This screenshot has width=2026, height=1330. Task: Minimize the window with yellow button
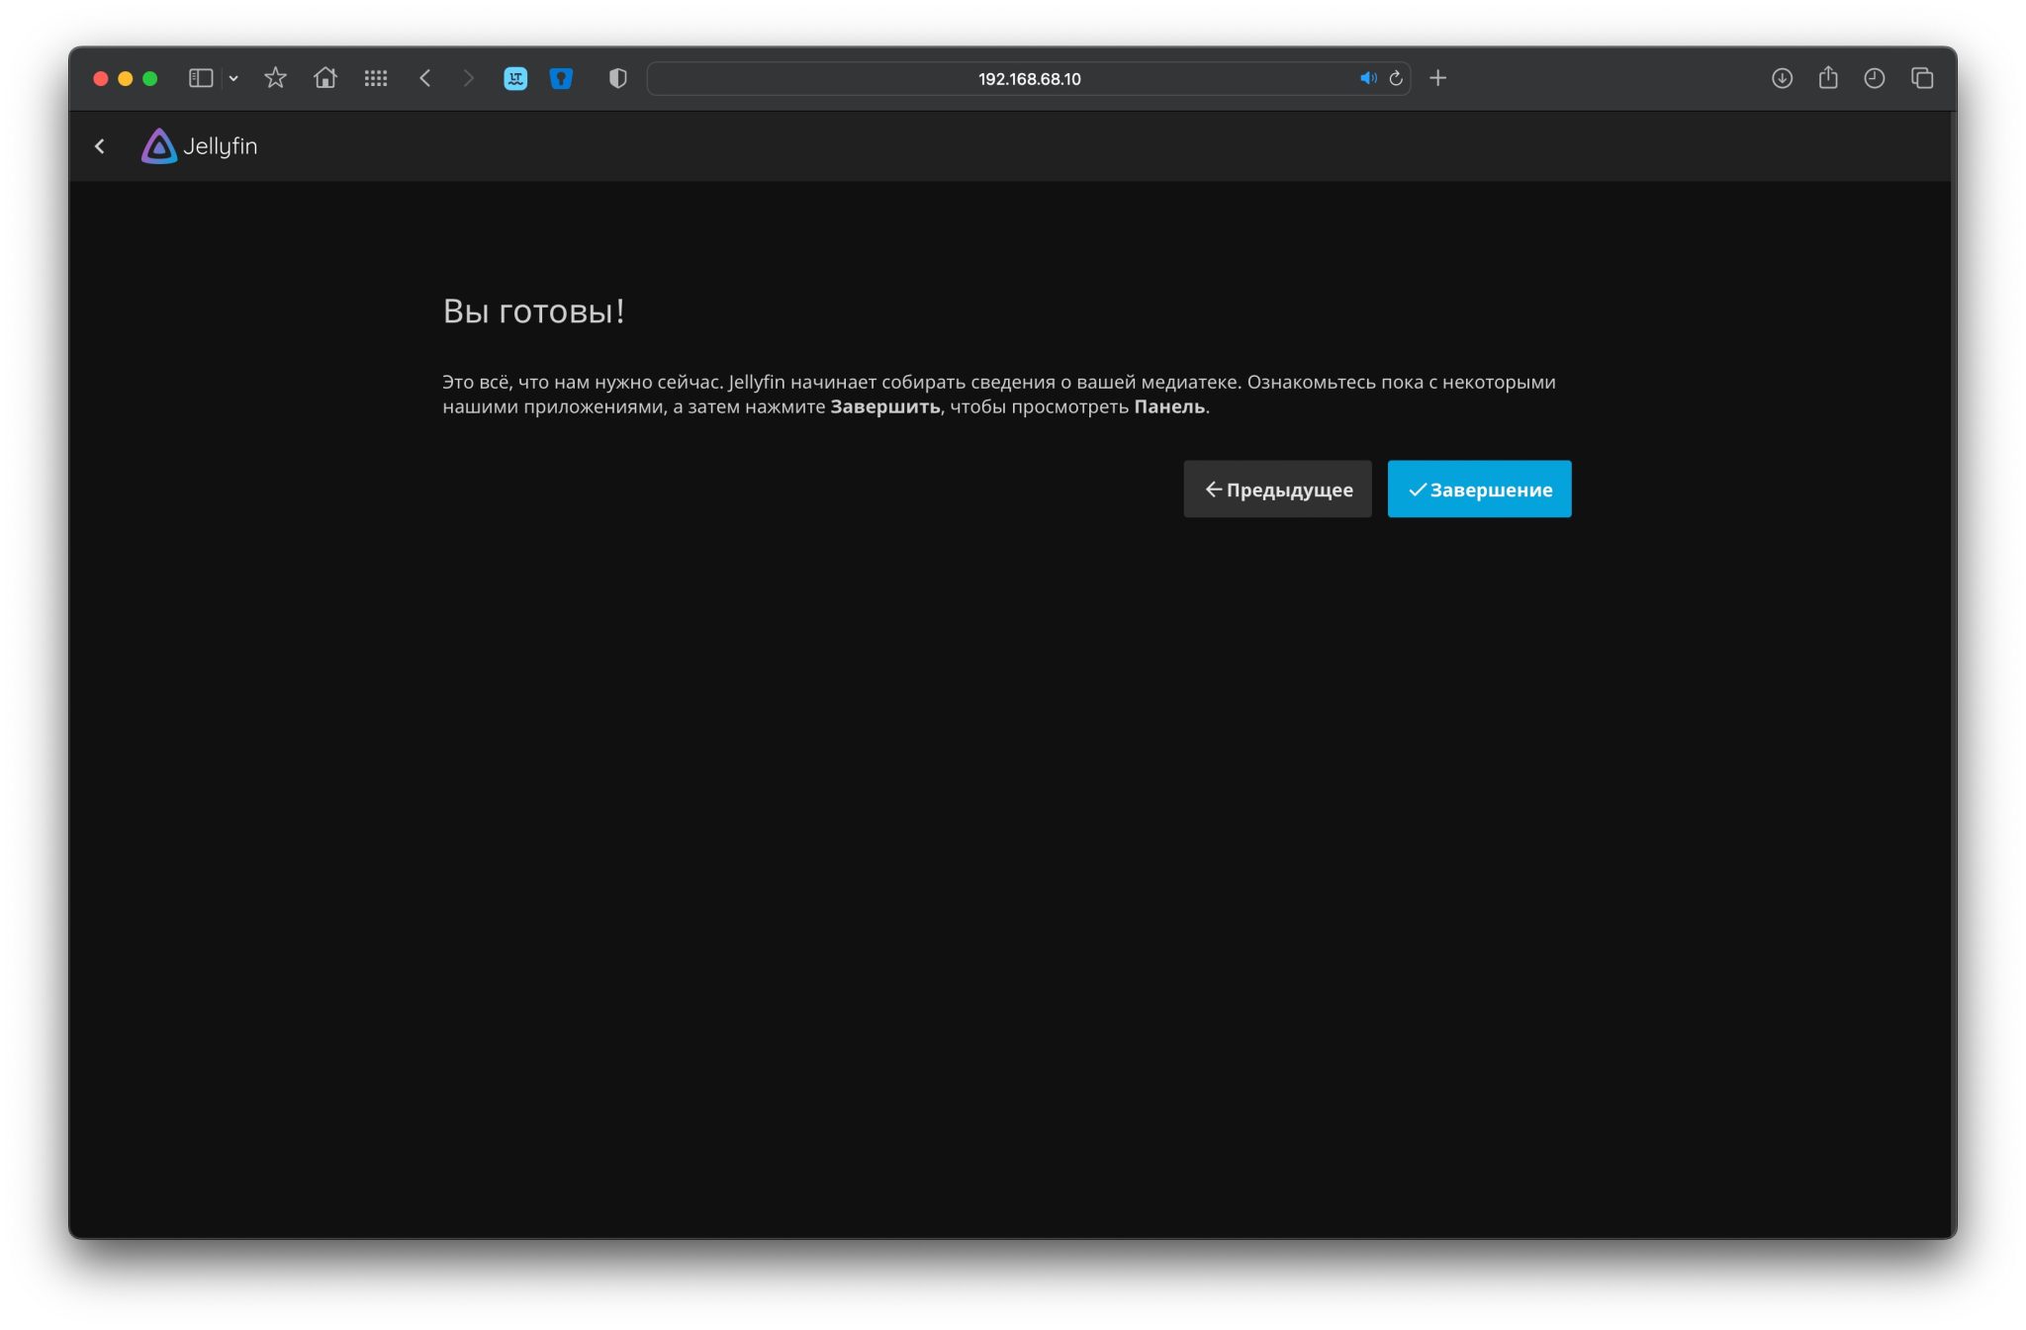click(126, 78)
